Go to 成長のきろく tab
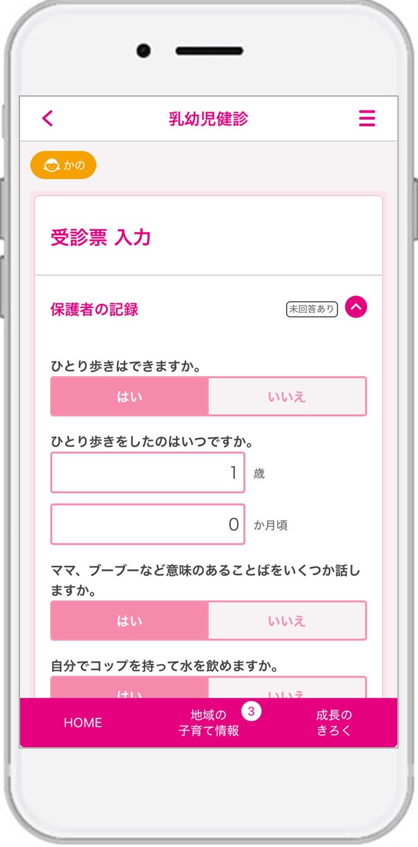The height and width of the screenshot is (847, 418). [x=334, y=723]
